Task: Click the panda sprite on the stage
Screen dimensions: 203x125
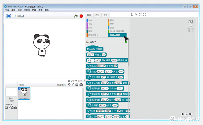Action: click(41, 45)
